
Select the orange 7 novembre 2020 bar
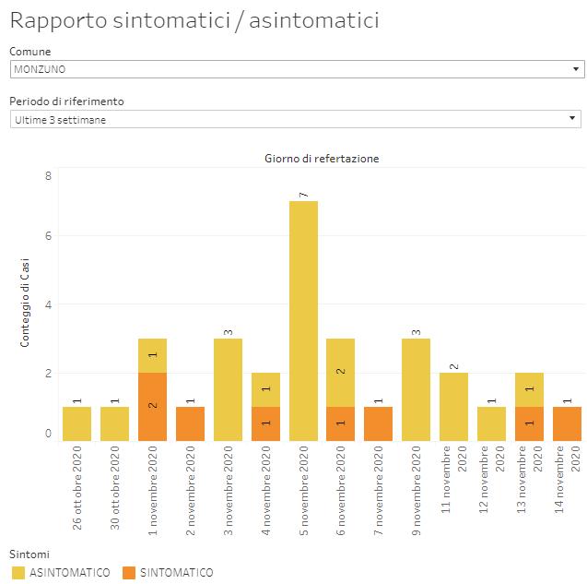(379, 423)
